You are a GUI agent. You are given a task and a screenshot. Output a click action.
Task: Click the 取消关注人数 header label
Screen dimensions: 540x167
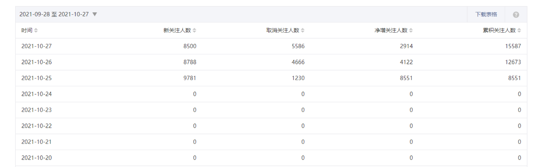283,30
